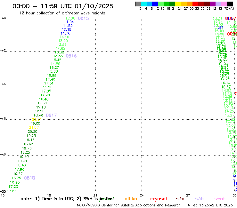Screen dimensions: 237x208
Task: Click the orange altika legend label
Action: click(x=131, y=199)
